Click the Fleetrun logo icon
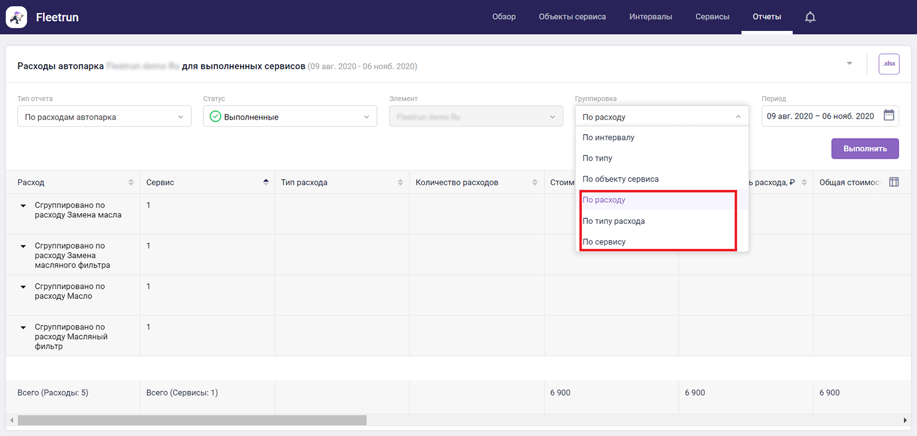Viewport: 917px width, 436px height. click(17, 17)
